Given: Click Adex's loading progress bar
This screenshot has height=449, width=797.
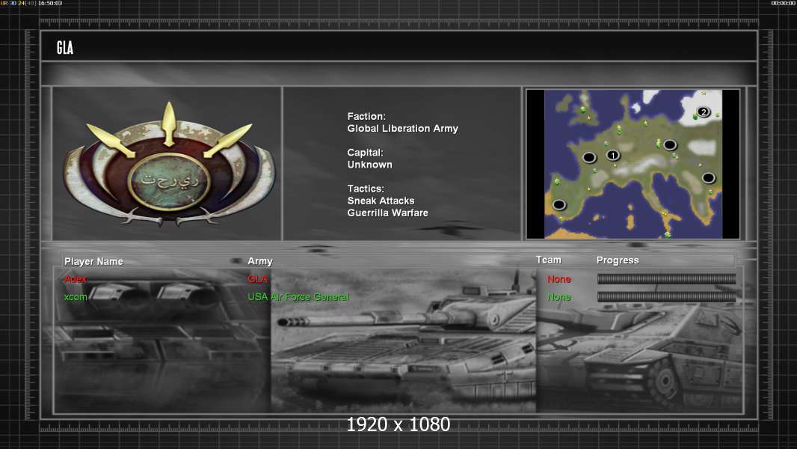Looking at the screenshot, I should (x=666, y=278).
